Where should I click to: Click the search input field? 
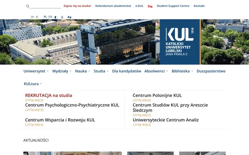45,6
